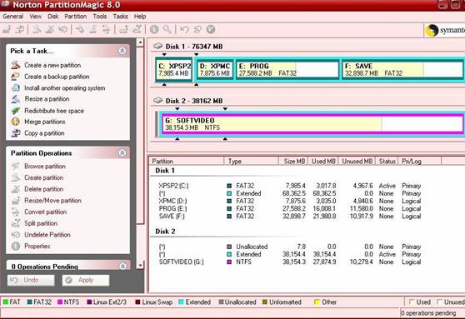
Task: Click the NTFS legend color swatch
Action: coord(60,302)
